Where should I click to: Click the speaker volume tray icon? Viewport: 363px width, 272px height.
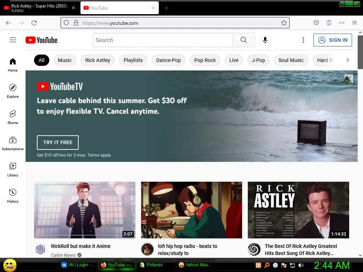(301, 265)
